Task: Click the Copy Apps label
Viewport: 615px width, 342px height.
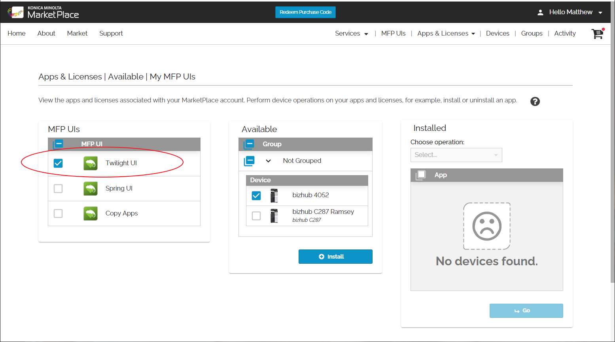Action: (x=122, y=214)
